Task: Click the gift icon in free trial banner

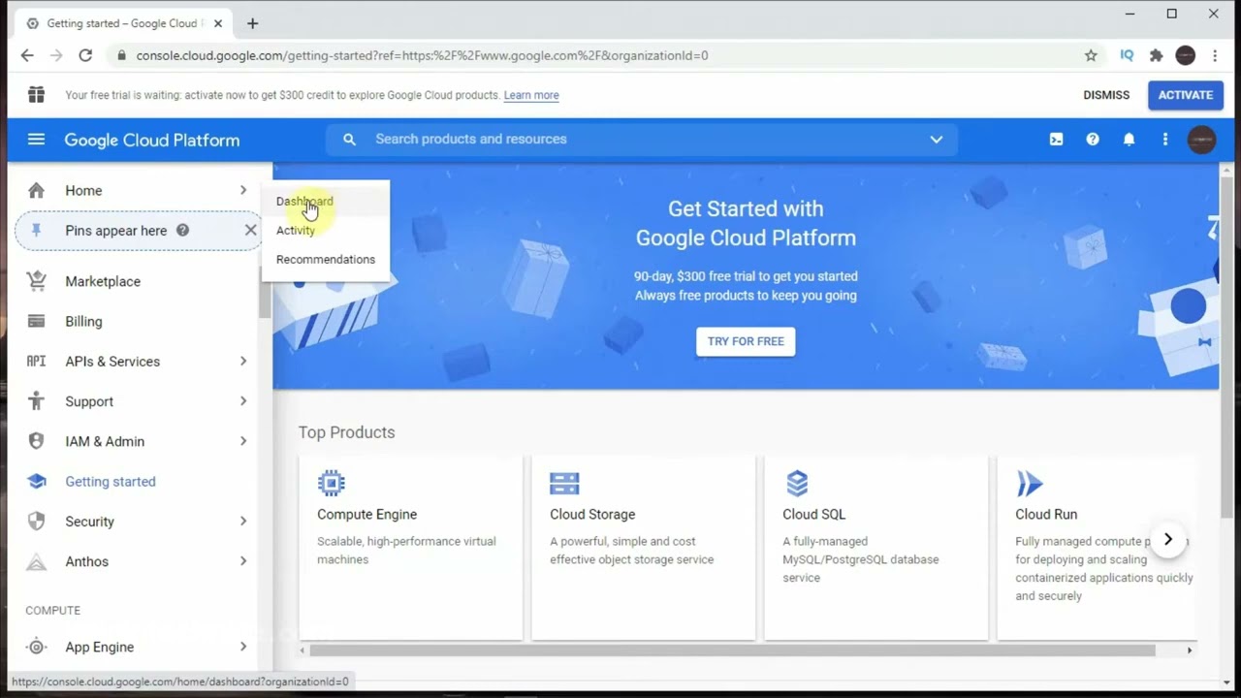Action: point(36,94)
